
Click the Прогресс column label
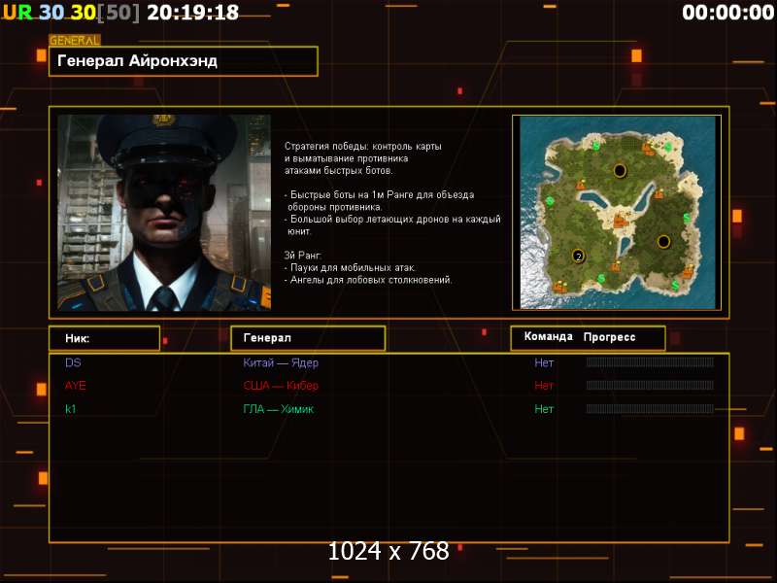[609, 337]
